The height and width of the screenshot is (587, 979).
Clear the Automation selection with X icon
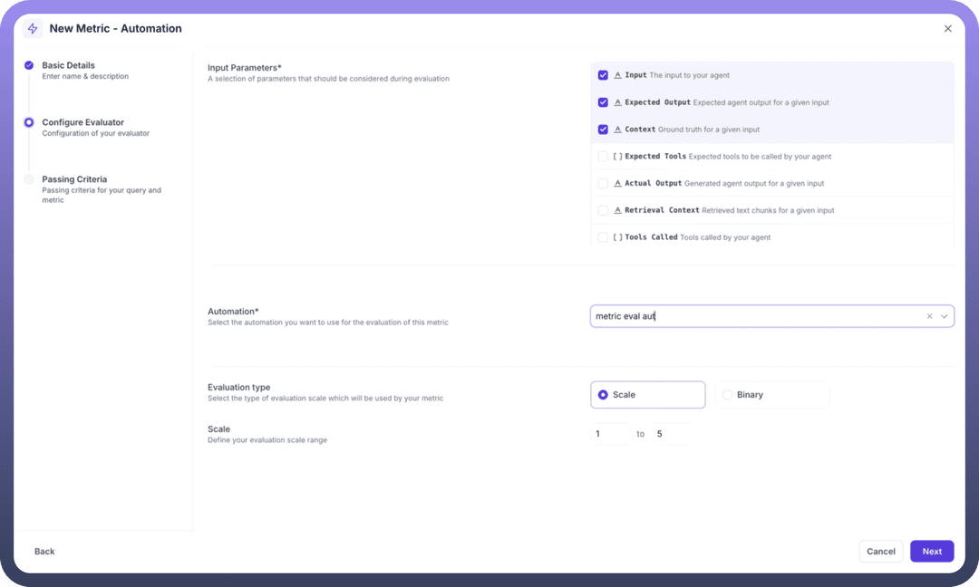[x=929, y=316]
